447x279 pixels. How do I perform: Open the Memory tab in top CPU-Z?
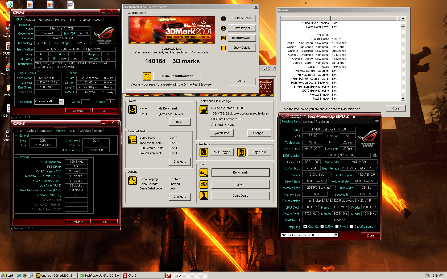click(x=60, y=20)
